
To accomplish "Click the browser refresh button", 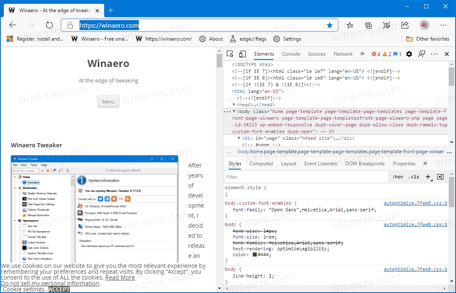I will [x=49, y=25].
